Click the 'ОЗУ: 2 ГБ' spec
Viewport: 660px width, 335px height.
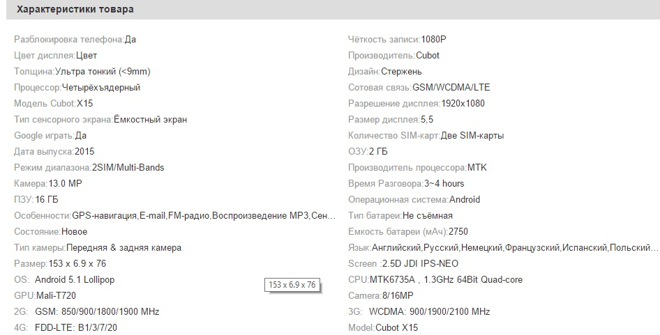point(368,151)
